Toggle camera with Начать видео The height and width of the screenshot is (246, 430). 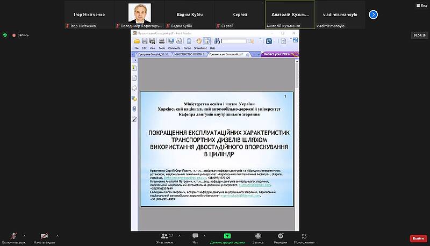click(44, 238)
